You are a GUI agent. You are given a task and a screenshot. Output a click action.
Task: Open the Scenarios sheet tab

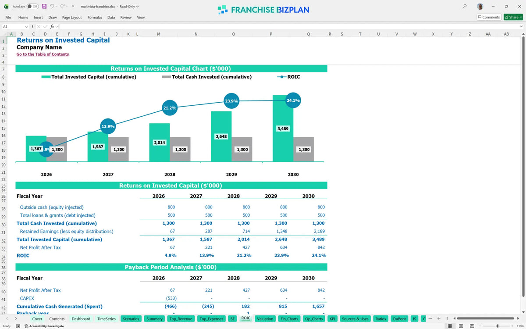tap(131, 319)
